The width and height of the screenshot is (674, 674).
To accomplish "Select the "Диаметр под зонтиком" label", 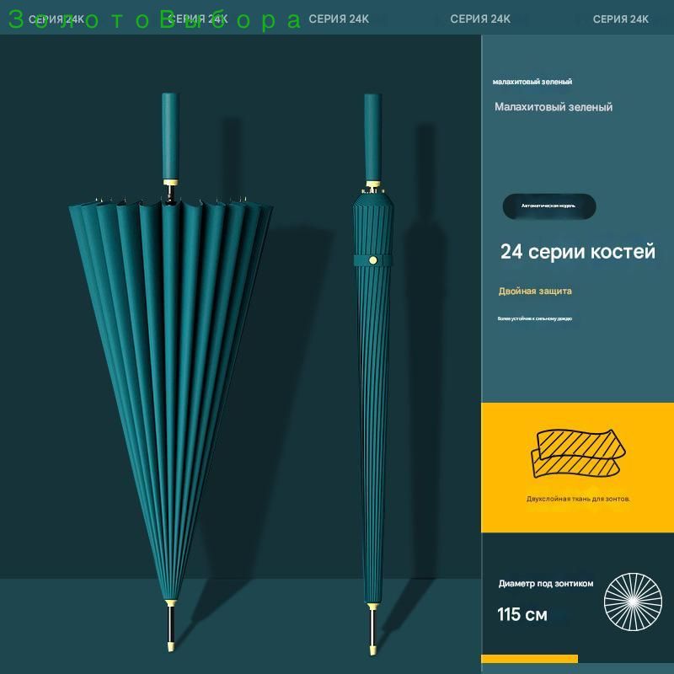I will pyautogui.click(x=546, y=583).
